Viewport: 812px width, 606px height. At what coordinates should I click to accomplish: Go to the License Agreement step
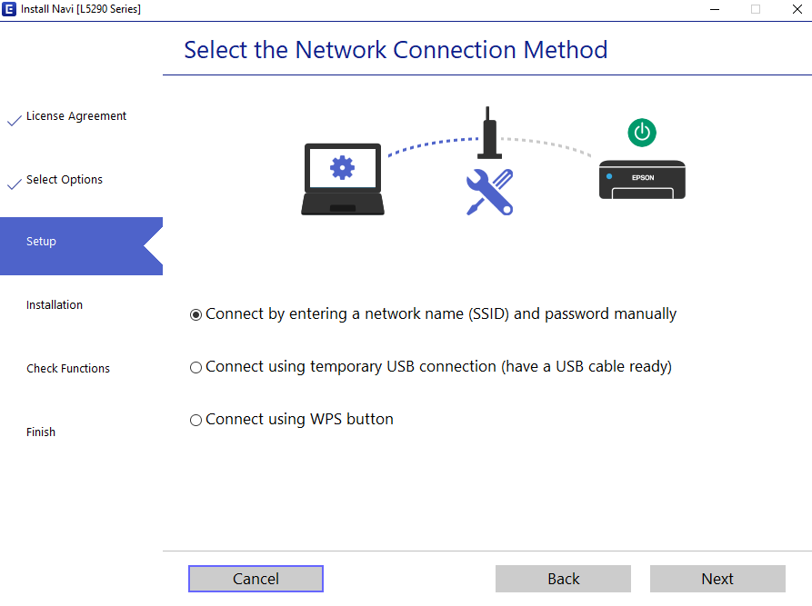point(76,116)
